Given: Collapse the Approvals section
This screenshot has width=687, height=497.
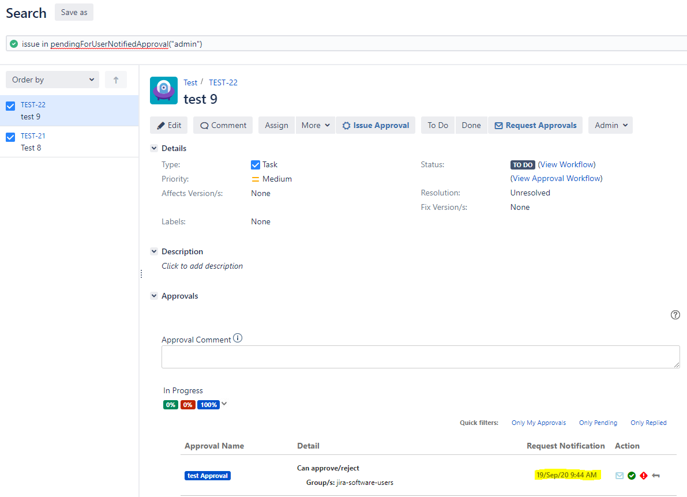Looking at the screenshot, I should click(154, 296).
